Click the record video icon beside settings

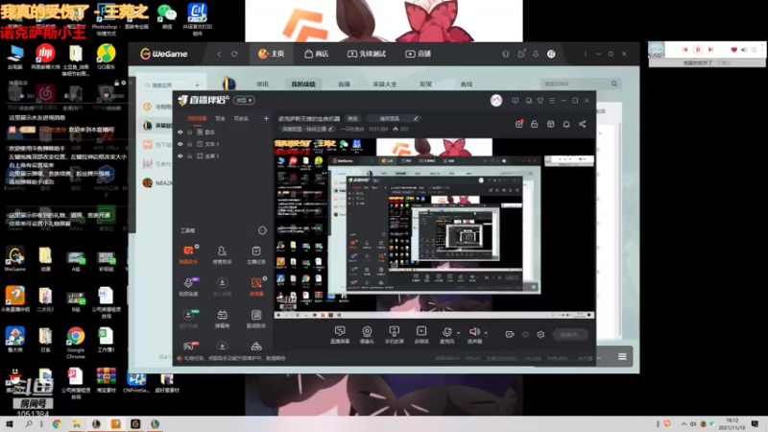(x=510, y=334)
